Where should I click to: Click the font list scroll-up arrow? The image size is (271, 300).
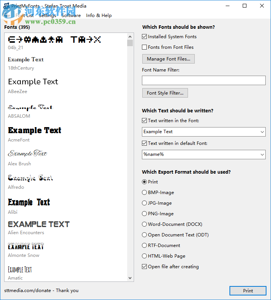click(130, 36)
